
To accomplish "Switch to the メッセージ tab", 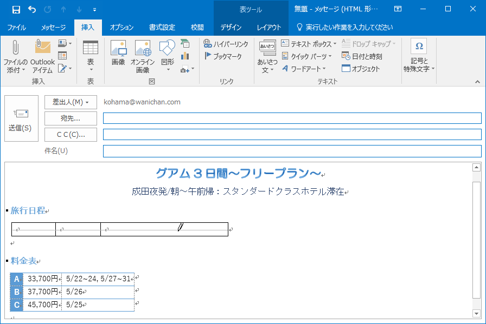I will pyautogui.click(x=53, y=27).
